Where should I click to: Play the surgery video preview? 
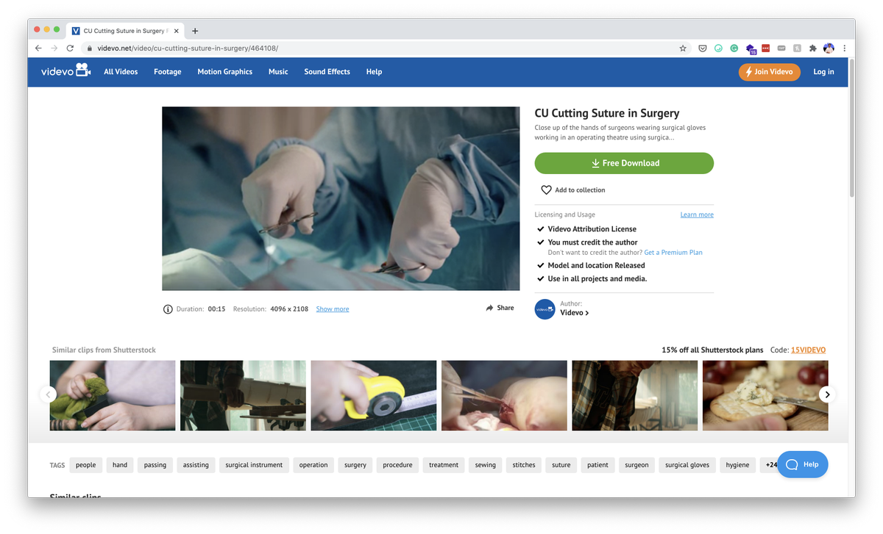point(341,198)
